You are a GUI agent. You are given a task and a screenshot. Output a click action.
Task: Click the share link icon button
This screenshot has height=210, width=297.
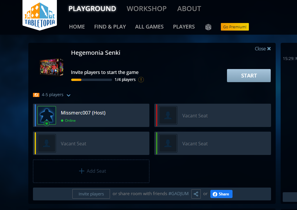pyautogui.click(x=196, y=194)
